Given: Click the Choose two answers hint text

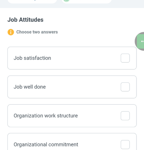Looking at the screenshot, I should click(x=37, y=32).
